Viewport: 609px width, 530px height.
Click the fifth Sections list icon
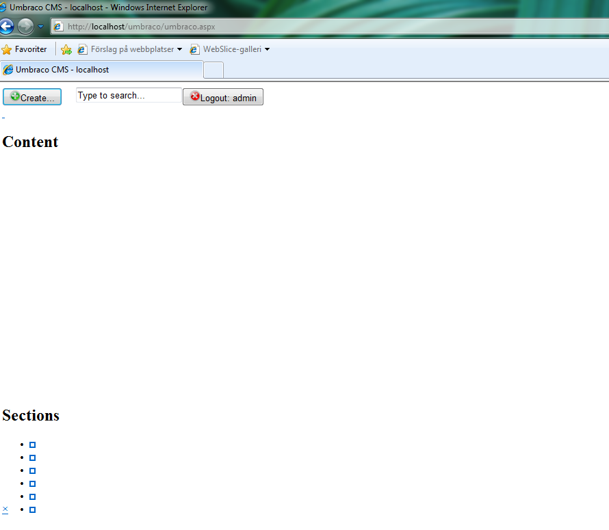pos(33,496)
